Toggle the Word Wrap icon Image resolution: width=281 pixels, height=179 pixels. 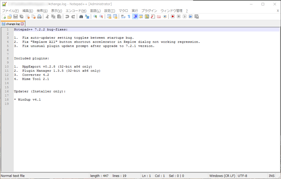[x=123, y=17]
